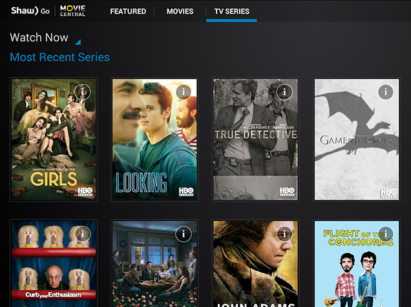
Task: Click info icon on Game of Thrones
Action: [386, 92]
